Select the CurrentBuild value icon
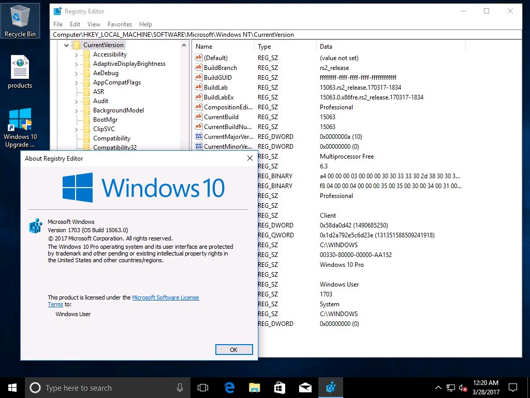The image size is (530, 398). tap(199, 117)
